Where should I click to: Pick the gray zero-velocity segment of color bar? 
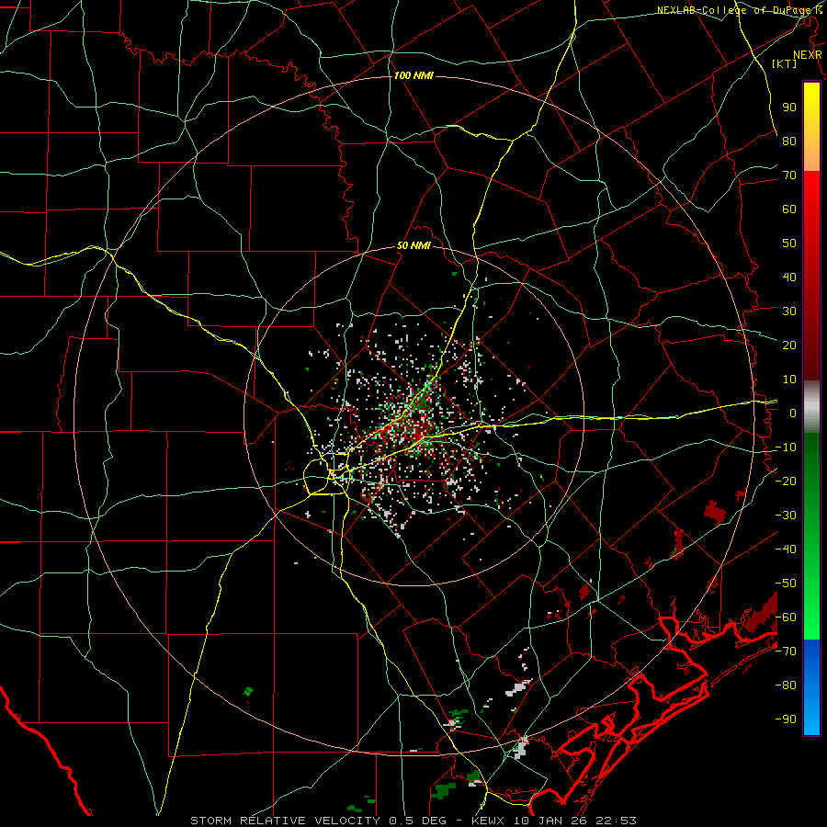point(811,407)
